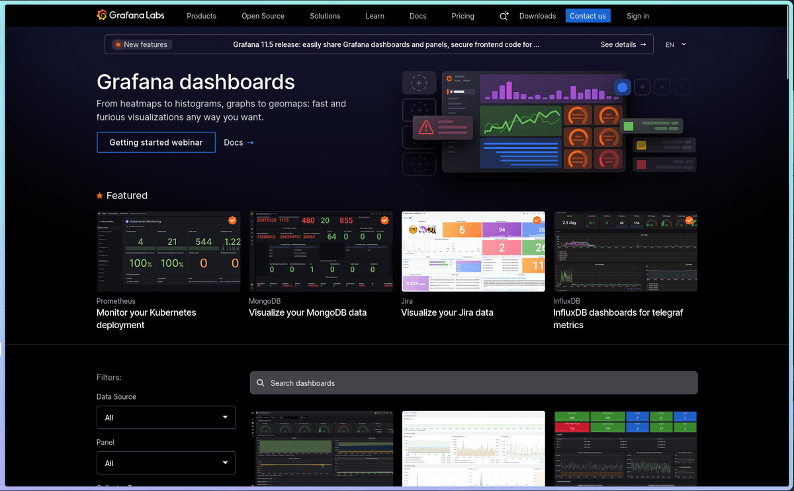Viewport: 794px width, 491px height.
Task: Click the arrow after See details
Action: click(x=643, y=44)
